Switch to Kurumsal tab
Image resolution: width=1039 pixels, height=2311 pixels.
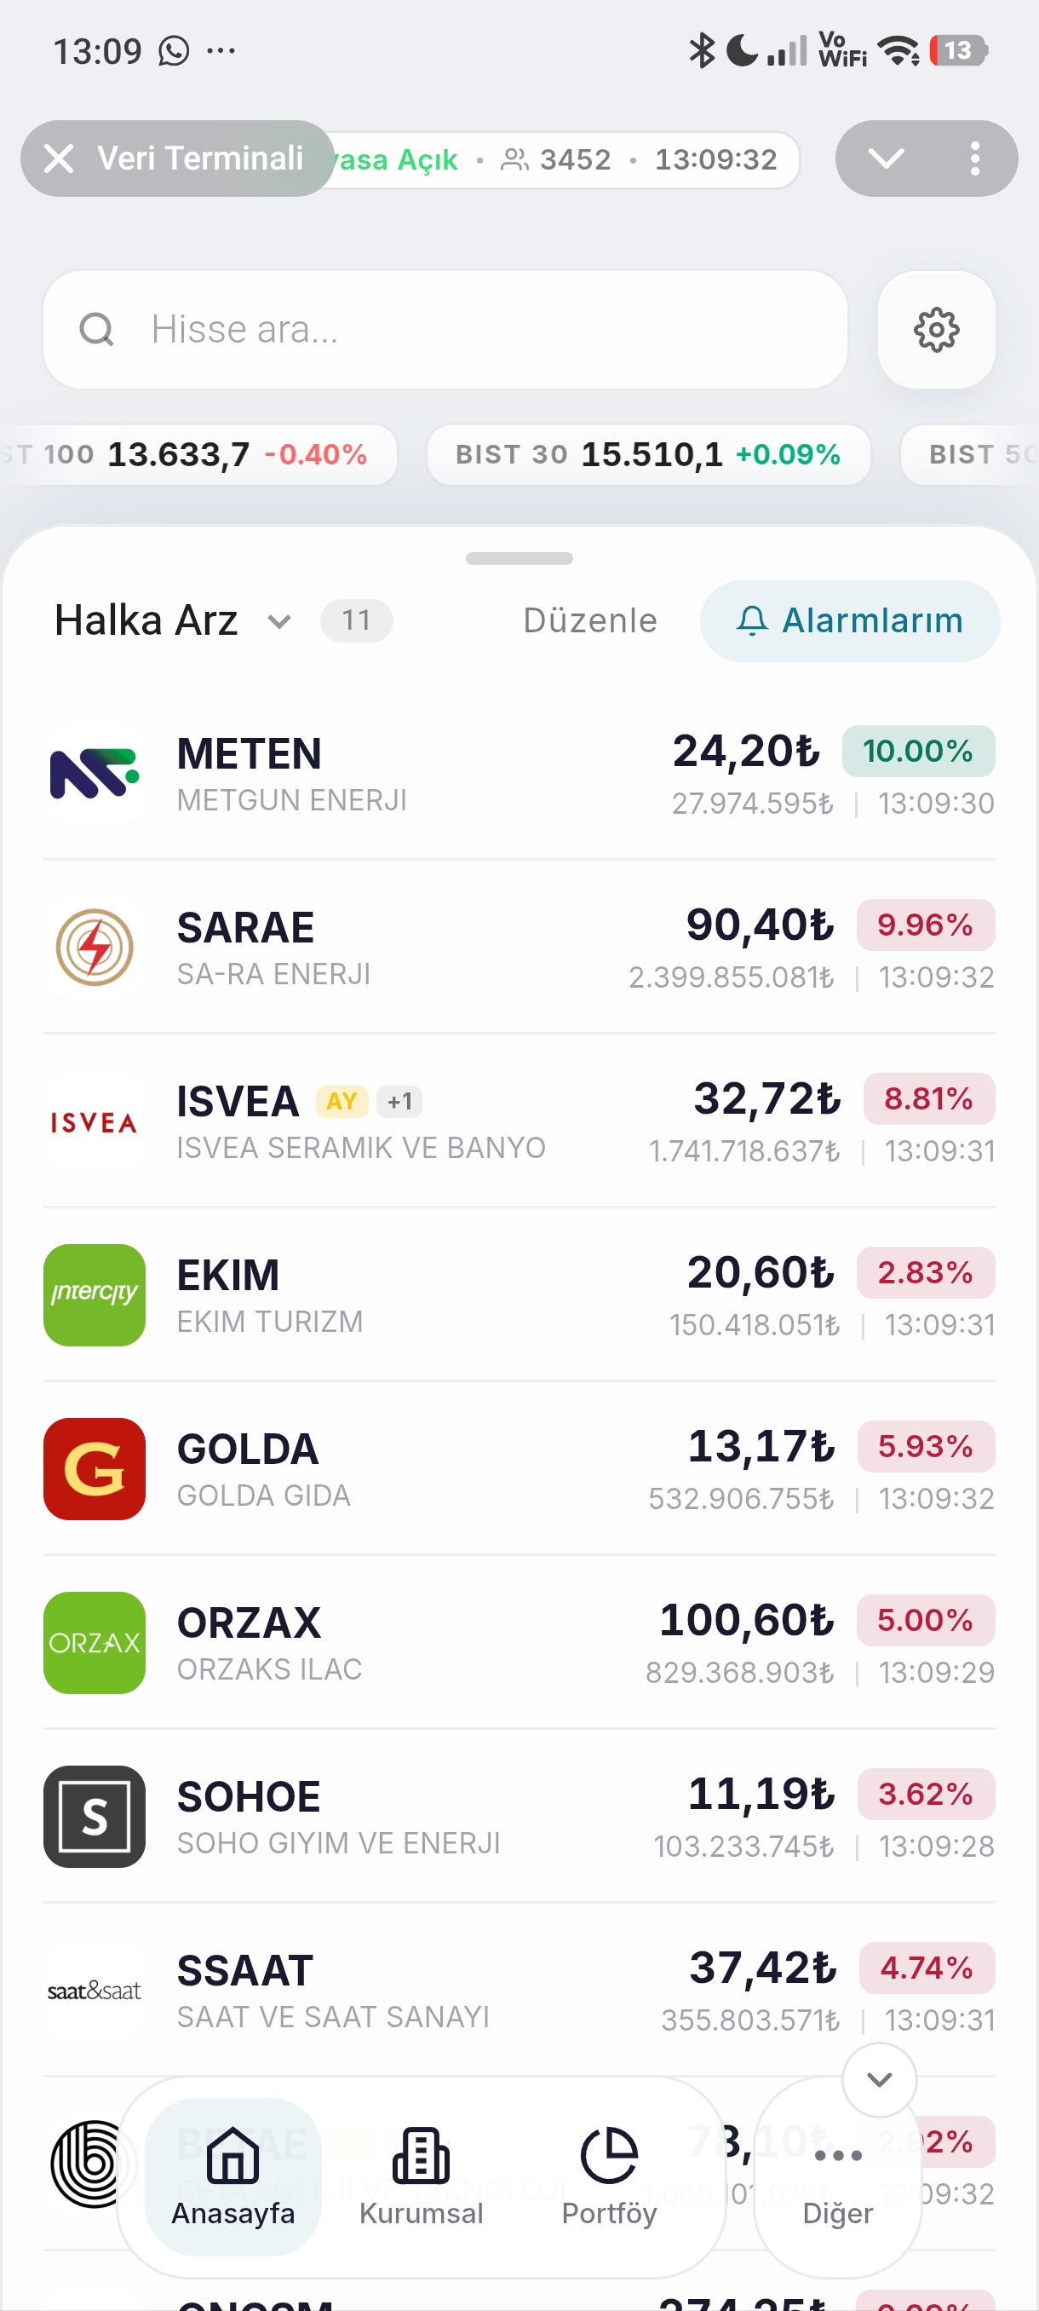coord(421,2176)
